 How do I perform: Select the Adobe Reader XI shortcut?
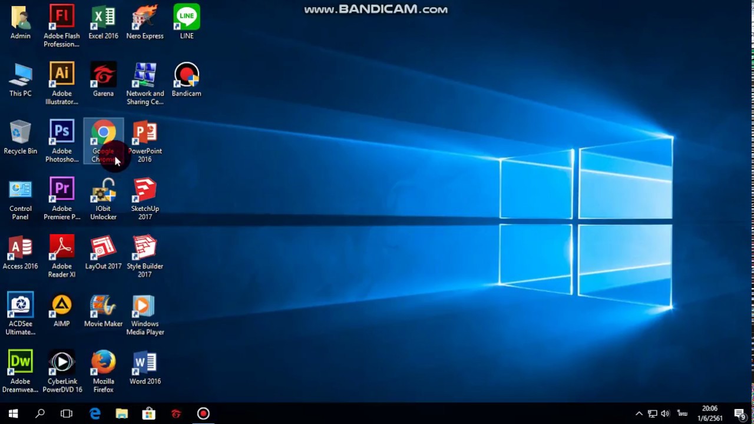pos(62,257)
